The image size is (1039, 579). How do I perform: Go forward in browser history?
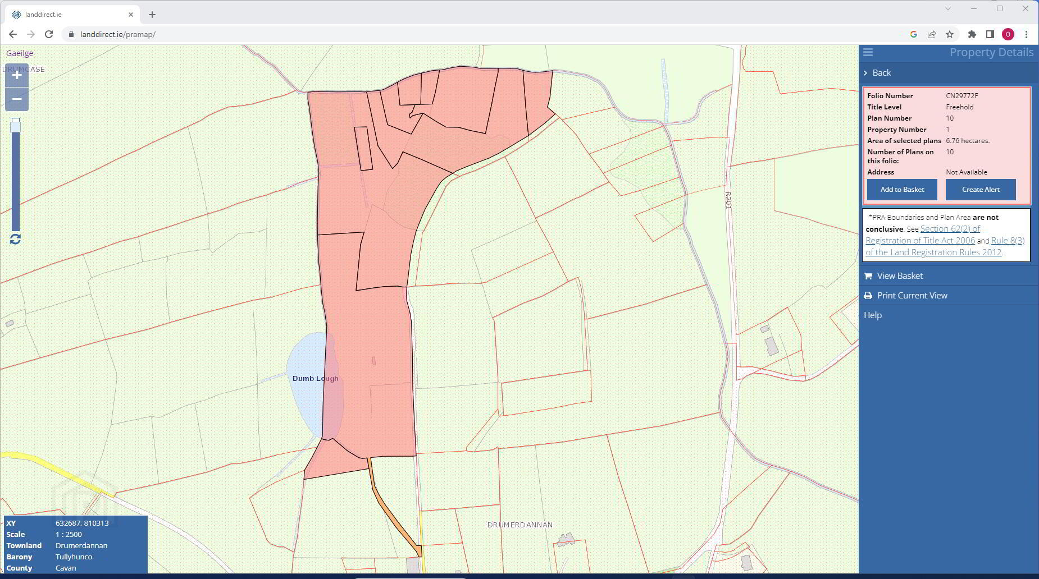[x=31, y=34]
